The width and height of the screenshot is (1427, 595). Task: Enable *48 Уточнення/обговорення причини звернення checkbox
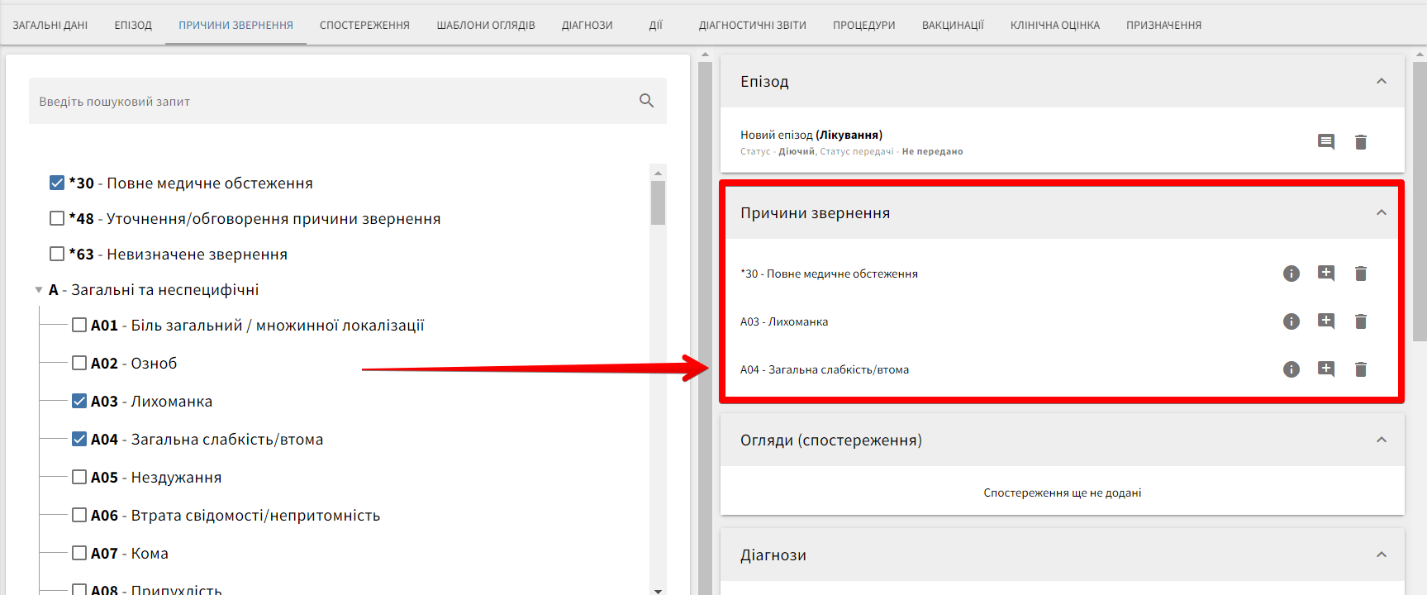(57, 219)
